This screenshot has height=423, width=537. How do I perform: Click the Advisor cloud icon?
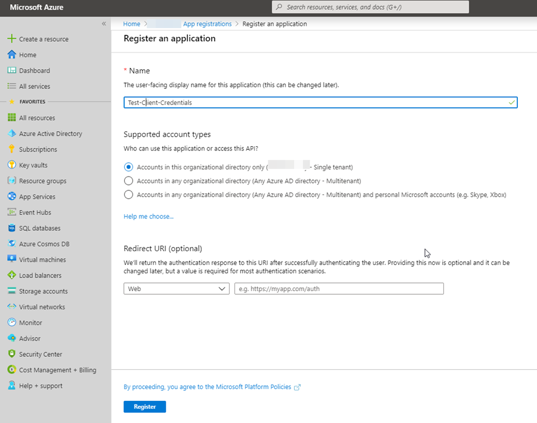coord(12,338)
